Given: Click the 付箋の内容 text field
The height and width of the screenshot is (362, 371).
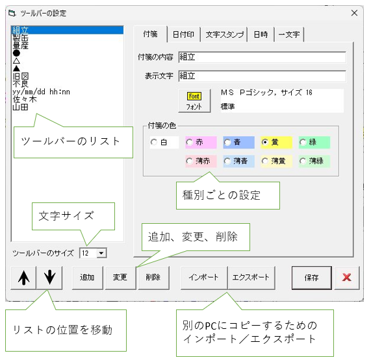Looking at the screenshot, I should coord(262,57).
